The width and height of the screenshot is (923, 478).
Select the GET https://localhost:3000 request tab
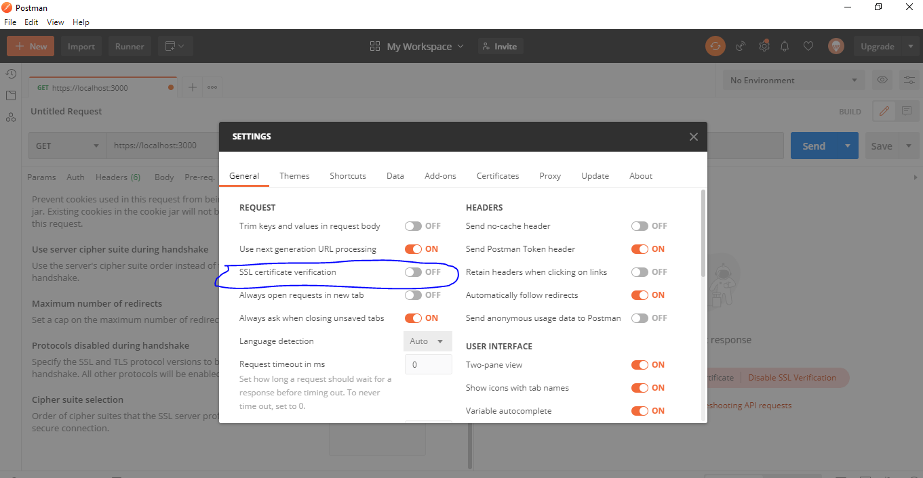(x=103, y=87)
